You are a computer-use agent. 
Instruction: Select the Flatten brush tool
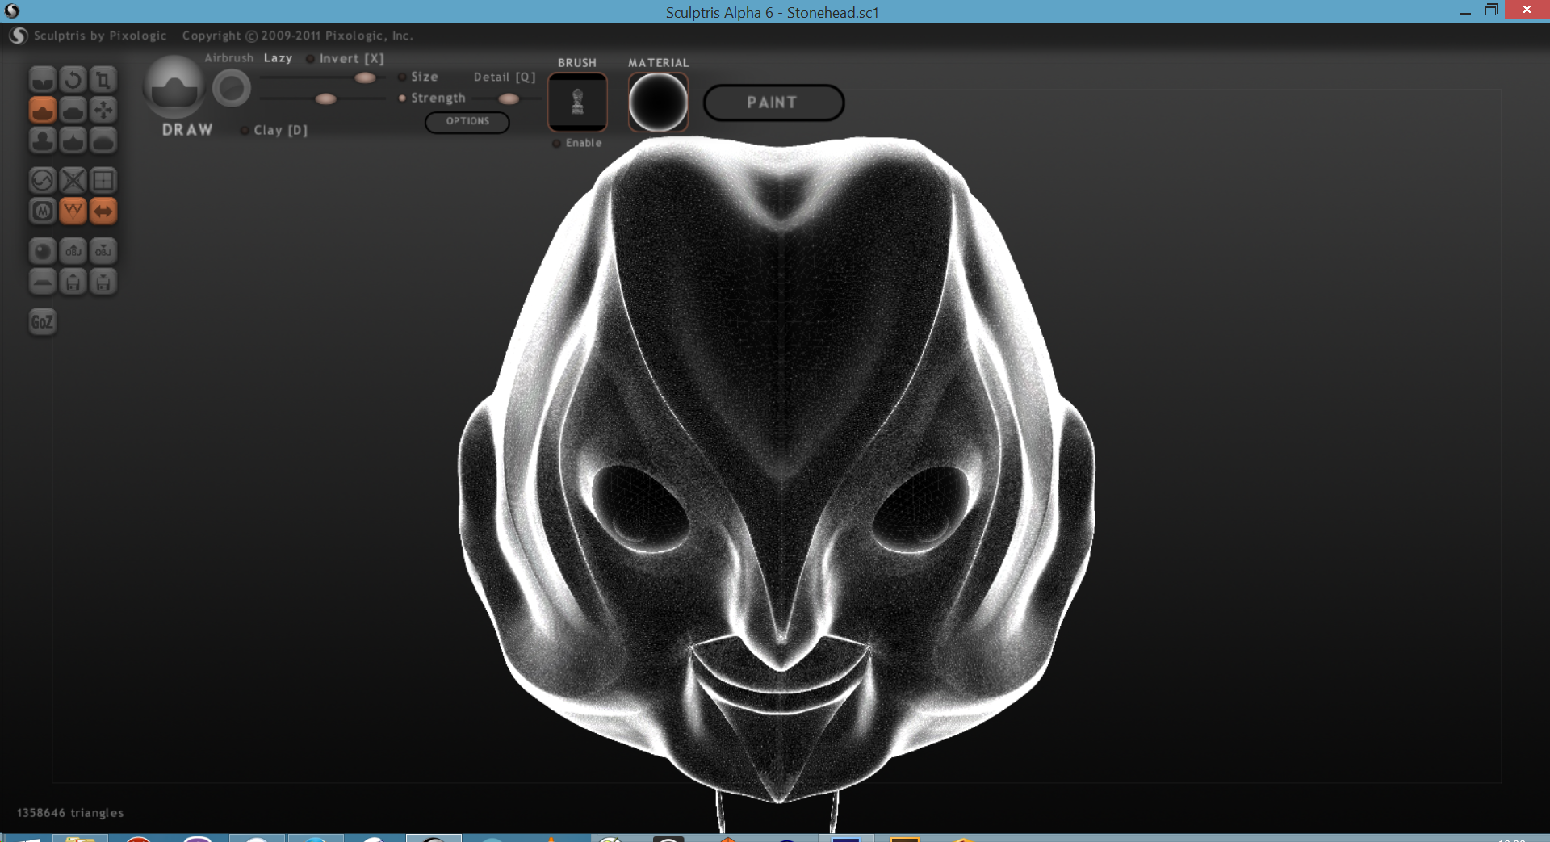(x=73, y=110)
